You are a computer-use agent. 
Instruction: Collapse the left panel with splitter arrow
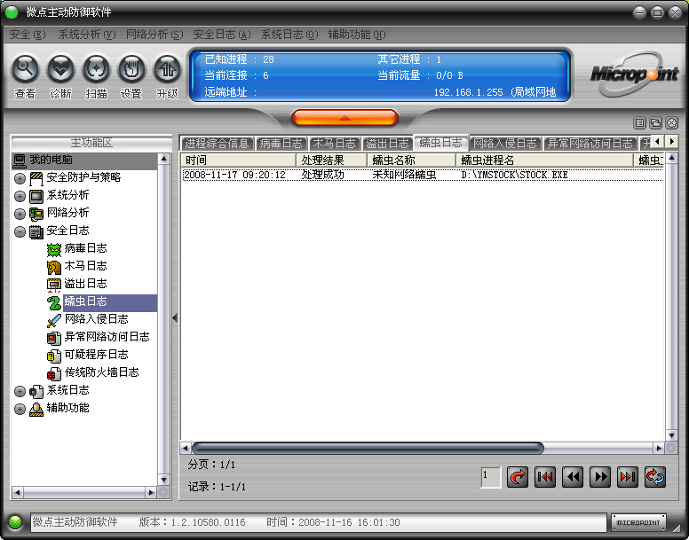pyautogui.click(x=175, y=317)
